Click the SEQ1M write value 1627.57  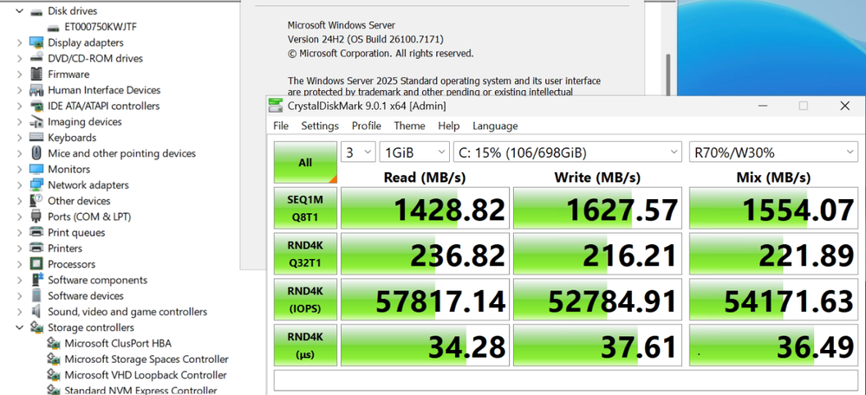tap(597, 209)
